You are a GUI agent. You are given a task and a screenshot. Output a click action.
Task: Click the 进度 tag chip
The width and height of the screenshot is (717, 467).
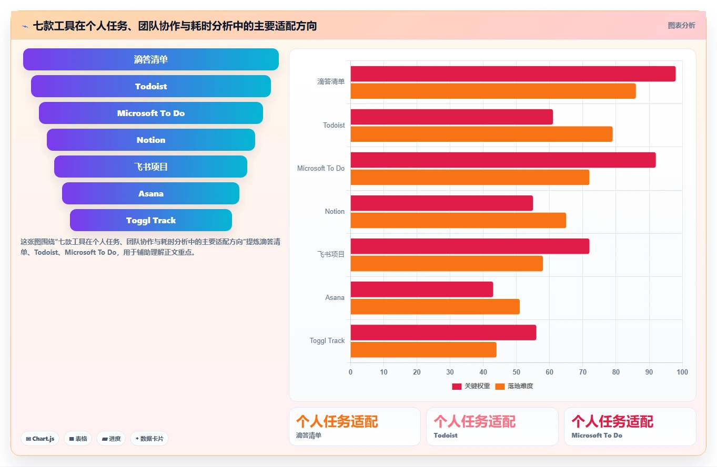click(111, 439)
